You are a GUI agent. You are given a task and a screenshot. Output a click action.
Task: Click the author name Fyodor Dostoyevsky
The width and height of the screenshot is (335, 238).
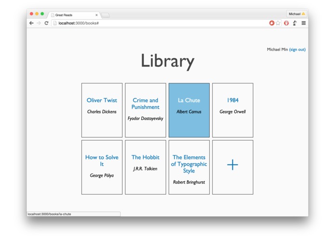pos(146,119)
